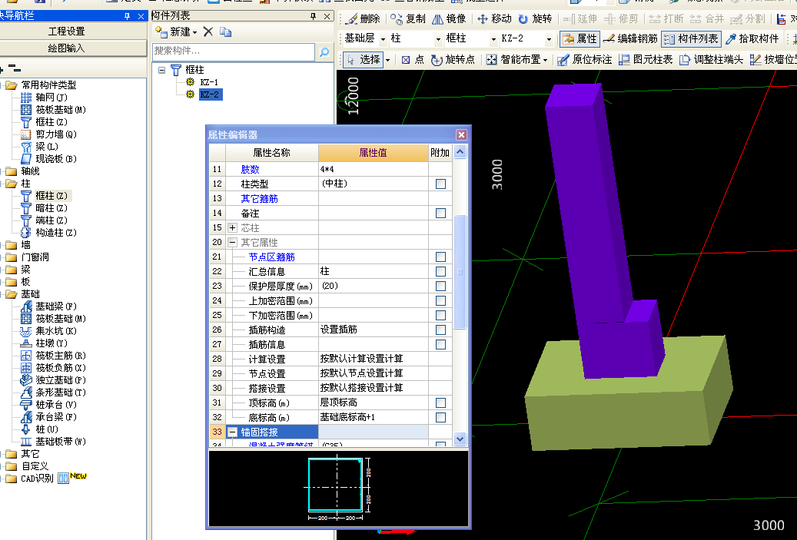Image resolution: width=797 pixels, height=540 pixels.
Task: Open the KZ-2 component name dropdown
Action: click(x=549, y=39)
